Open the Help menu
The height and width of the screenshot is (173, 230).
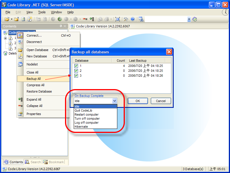[x=71, y=12]
